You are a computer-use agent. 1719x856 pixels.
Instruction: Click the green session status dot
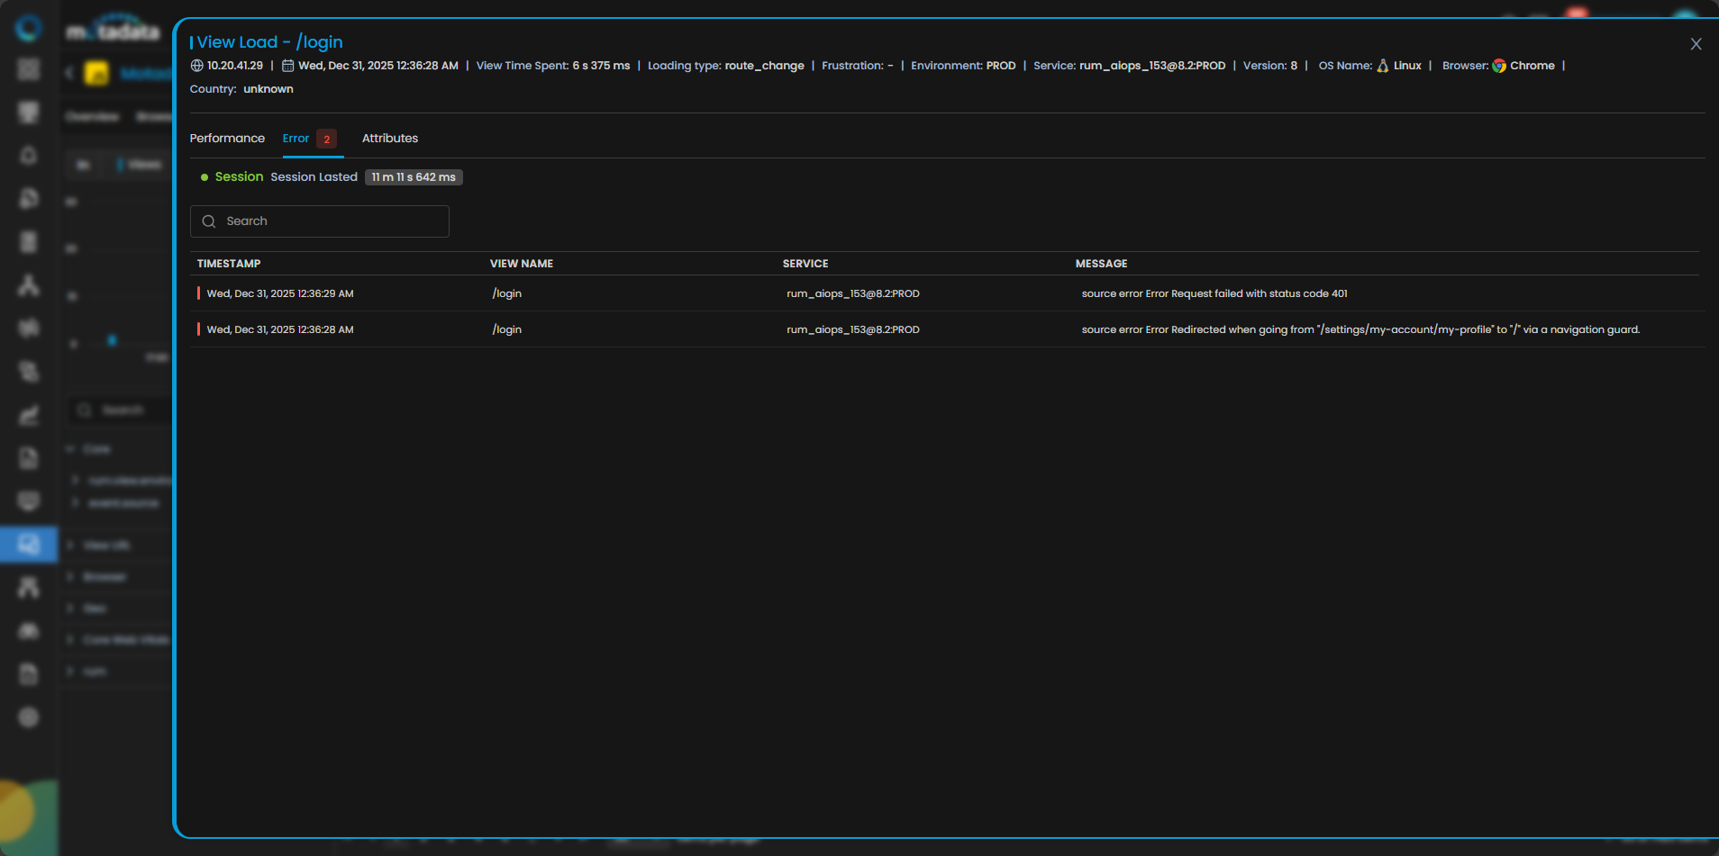[205, 177]
